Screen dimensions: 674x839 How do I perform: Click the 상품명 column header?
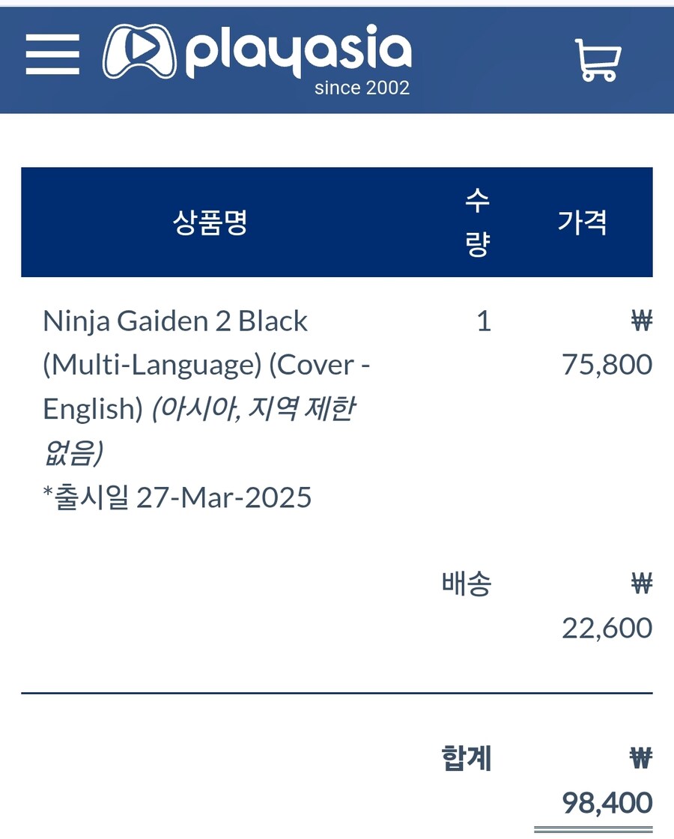[x=210, y=222]
